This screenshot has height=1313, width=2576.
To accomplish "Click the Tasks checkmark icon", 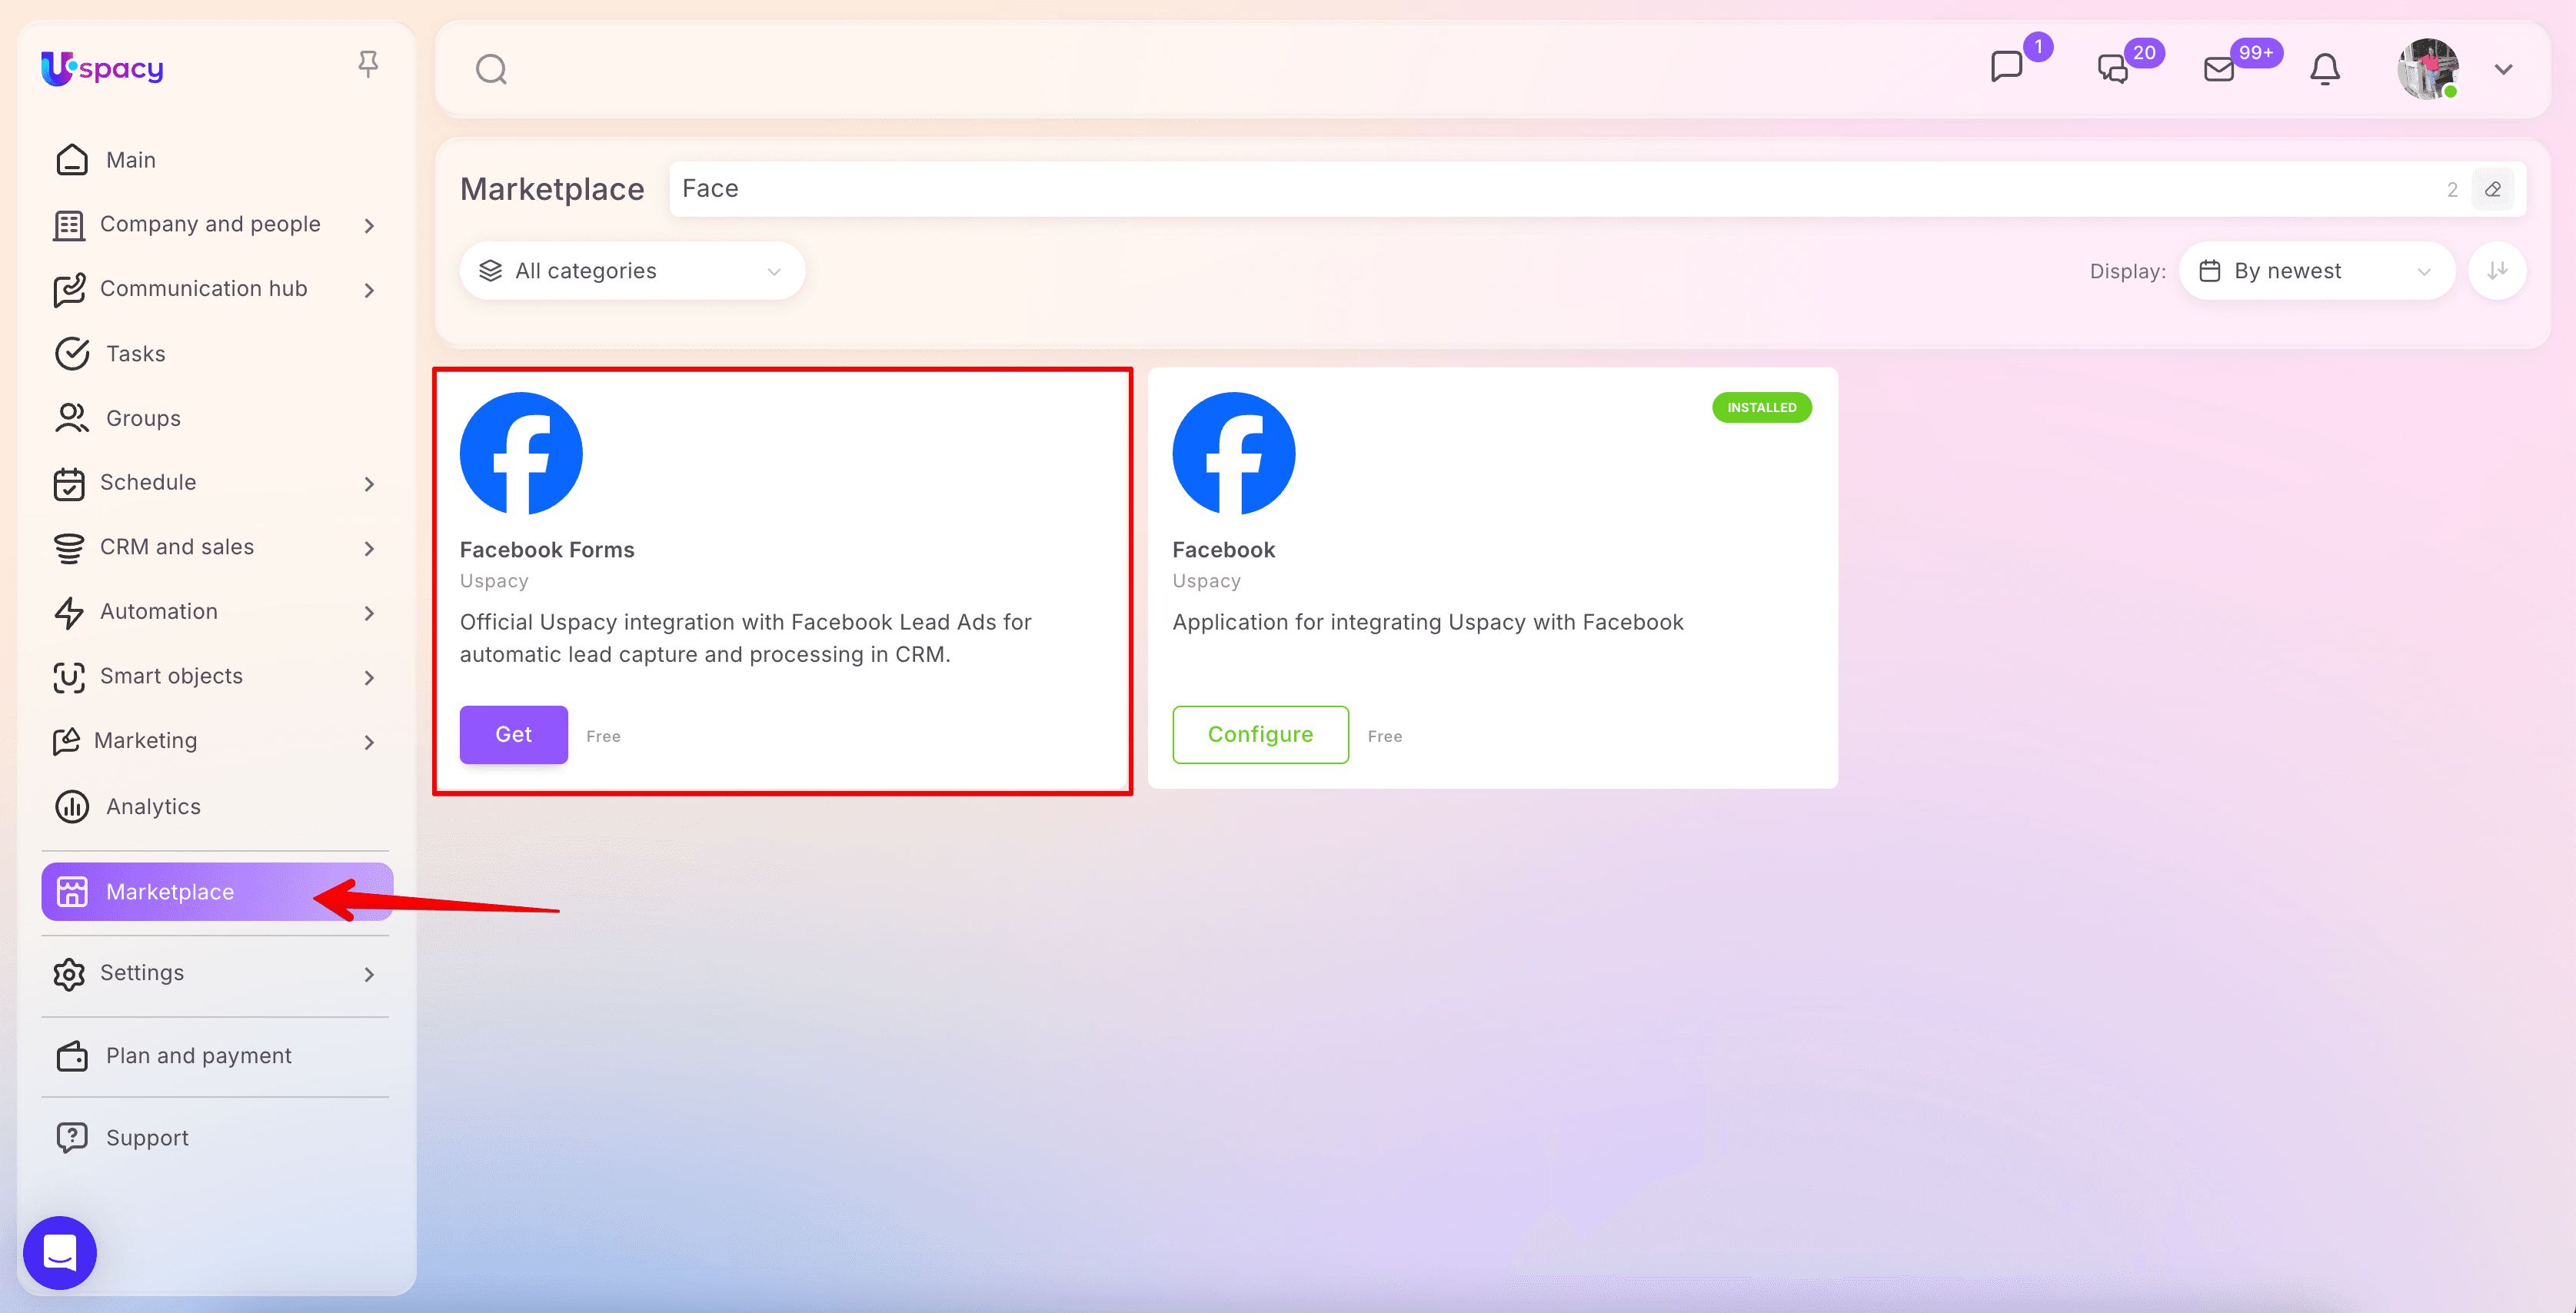I will click(x=72, y=354).
